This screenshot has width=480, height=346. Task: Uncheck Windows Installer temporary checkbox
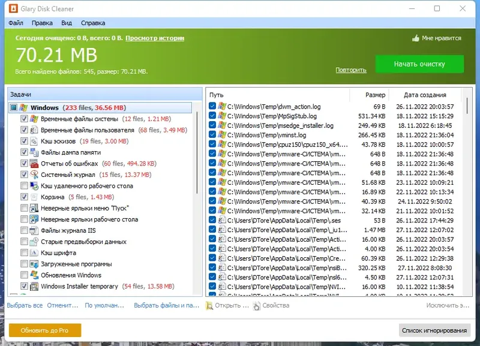(x=24, y=287)
